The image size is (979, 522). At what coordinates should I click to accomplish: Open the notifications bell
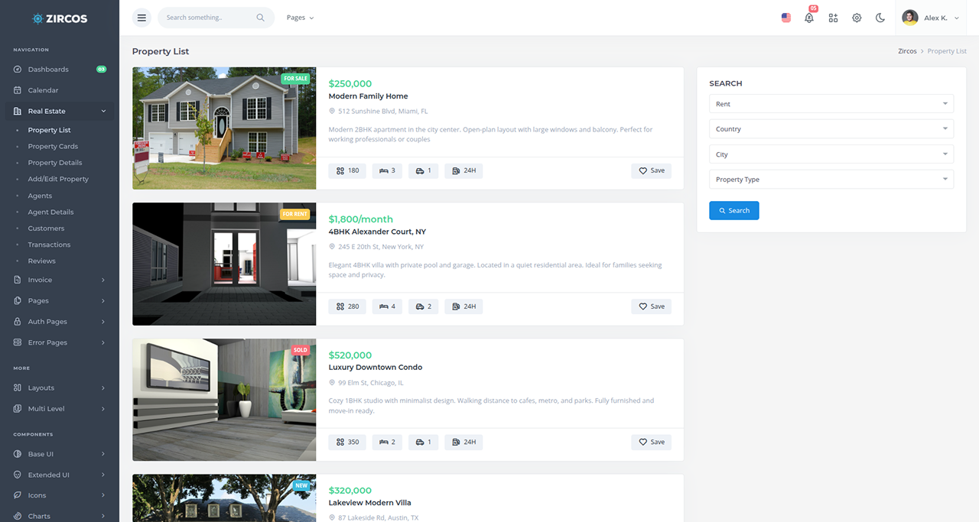(809, 18)
